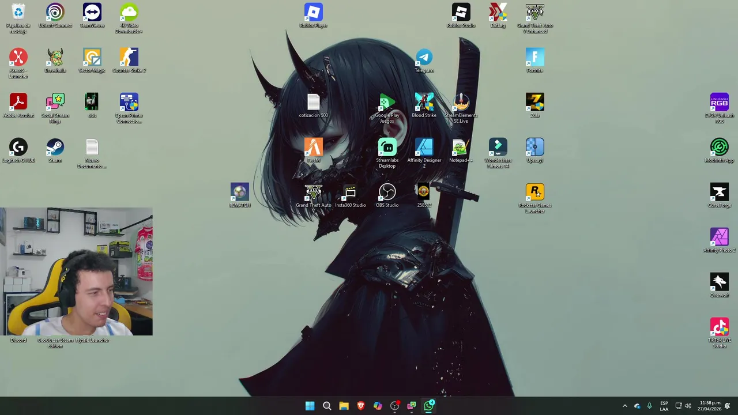Expand the hidden system tray icons
Image resolution: width=738 pixels, height=415 pixels.
tap(625, 406)
